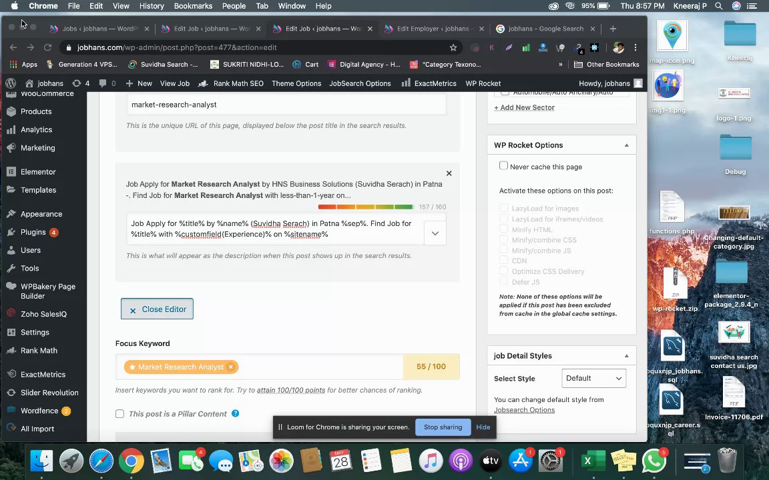Open the Bookmarks menu in menu bar
This screenshot has height=480, width=769.
193,6
